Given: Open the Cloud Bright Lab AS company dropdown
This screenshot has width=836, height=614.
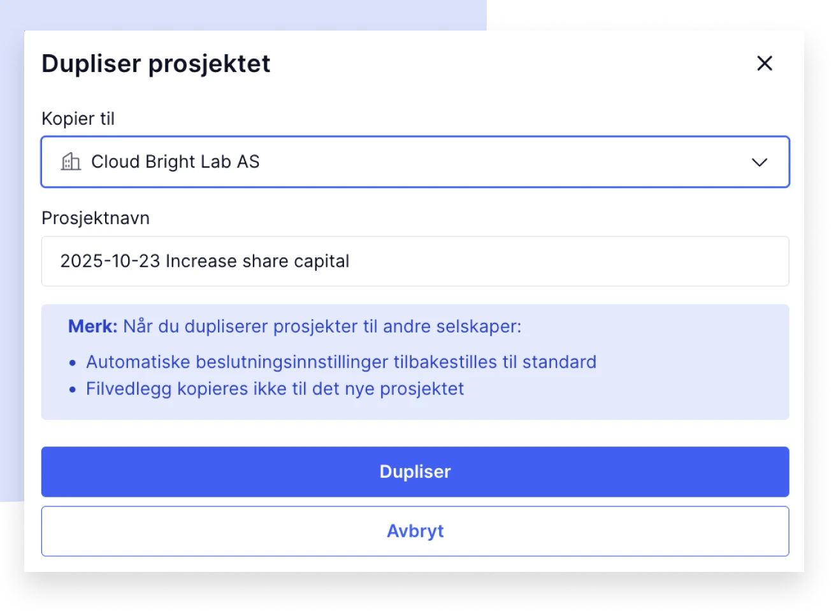Looking at the screenshot, I should 414,162.
